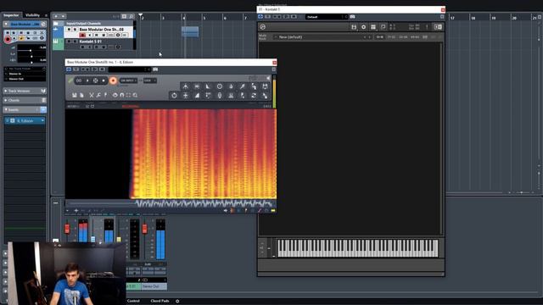Click the Edison scissors (cut) tool icon
Screen dimensions: 543x305
[x=92, y=95]
